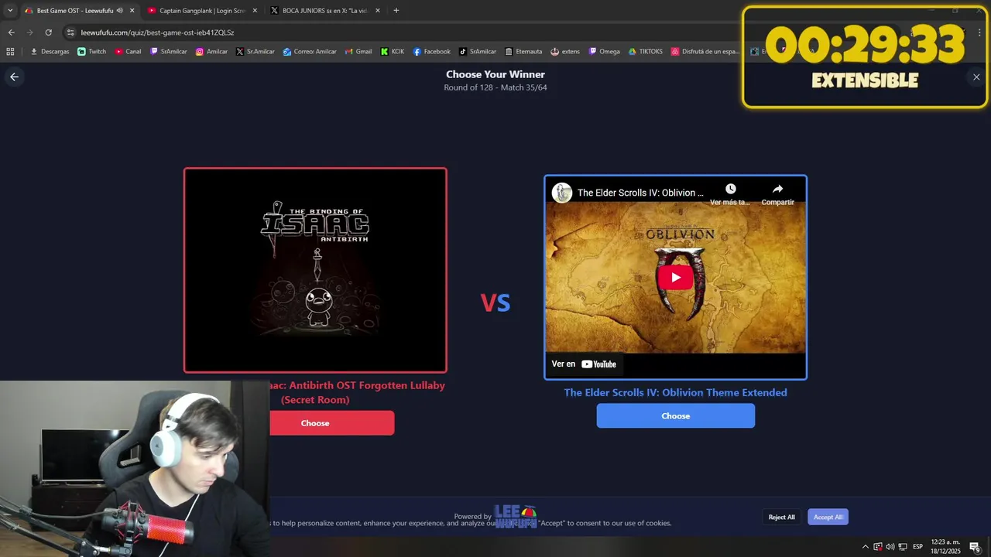Open the Amilcar Instagram bookmark
Viewport: 991px width, 557px height.
pos(212,52)
